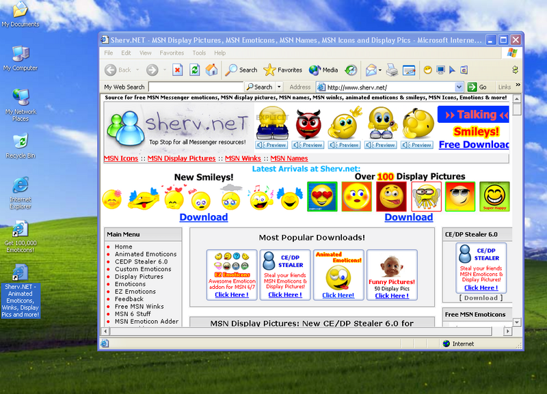Open the File menu
Image resolution: width=547 pixels, height=394 pixels.
[x=109, y=53]
